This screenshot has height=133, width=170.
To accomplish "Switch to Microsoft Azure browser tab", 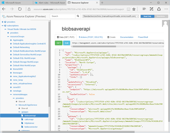I will coord(17,3).
